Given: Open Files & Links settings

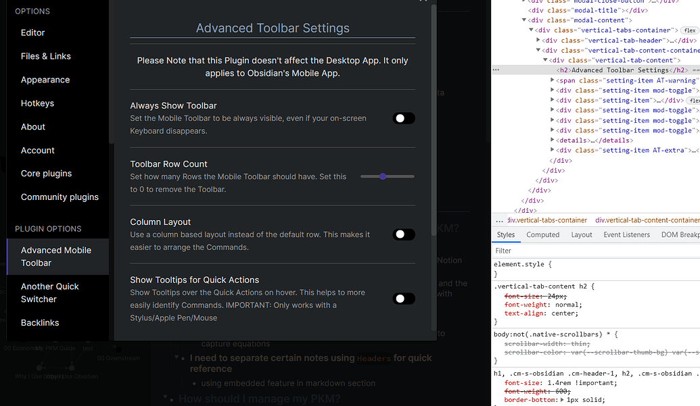Looking at the screenshot, I should coord(45,56).
